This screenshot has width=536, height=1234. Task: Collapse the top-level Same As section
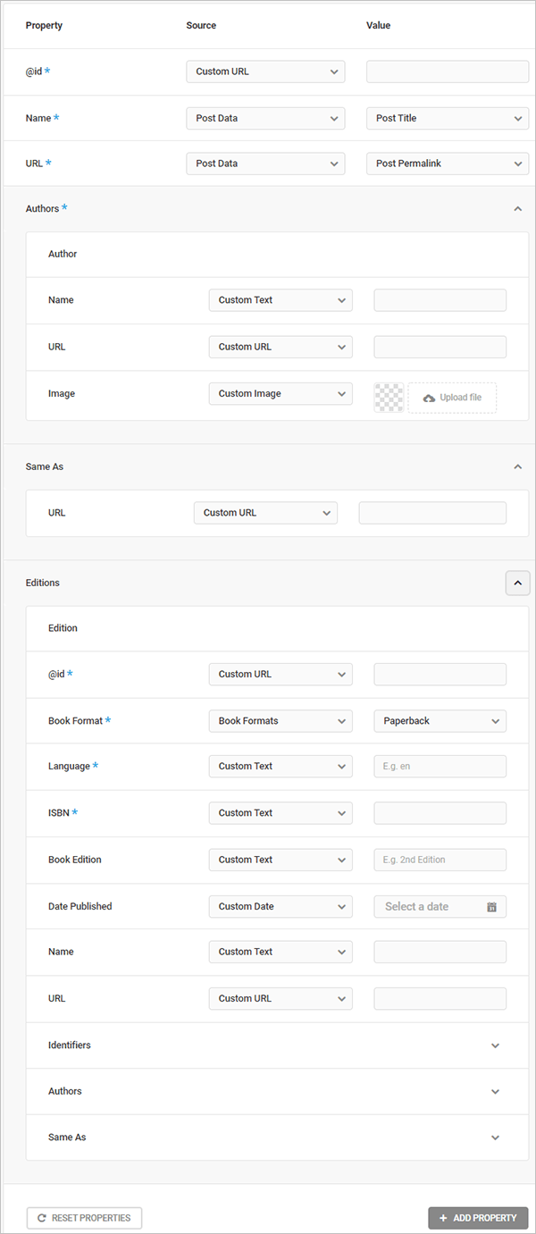coord(517,466)
